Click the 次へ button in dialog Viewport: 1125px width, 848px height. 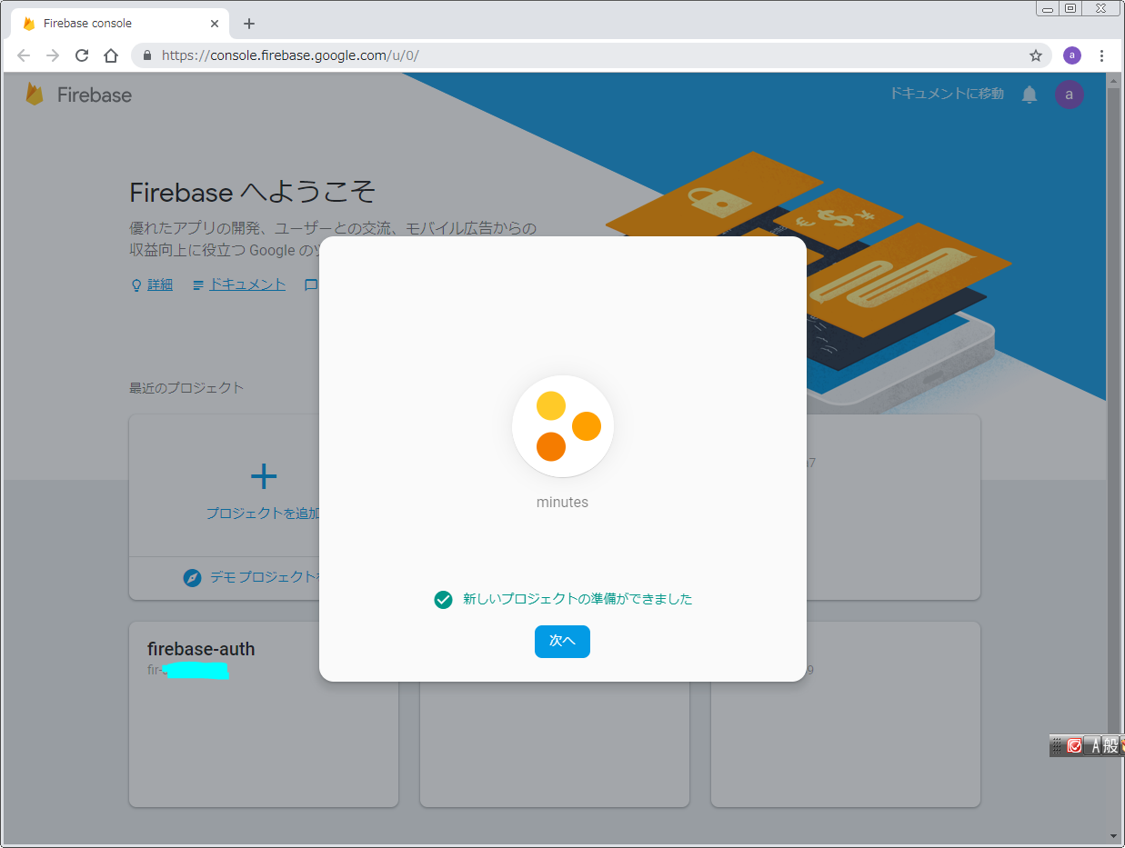[x=562, y=642]
